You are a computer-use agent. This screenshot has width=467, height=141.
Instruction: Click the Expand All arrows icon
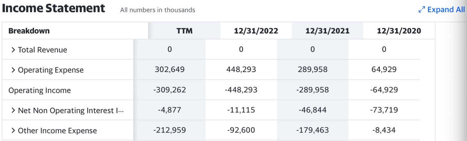pyautogui.click(x=422, y=10)
